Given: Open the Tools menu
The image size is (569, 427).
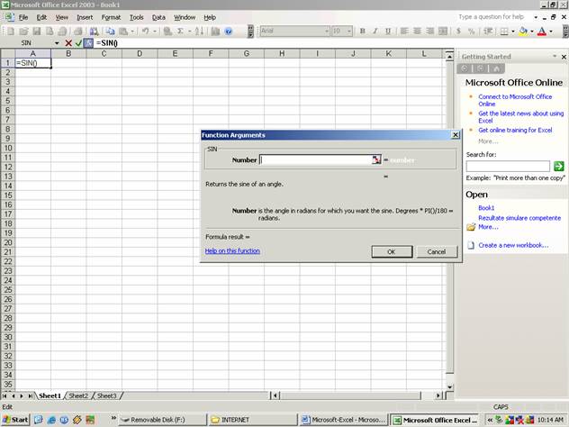Looking at the screenshot, I should tap(137, 17).
